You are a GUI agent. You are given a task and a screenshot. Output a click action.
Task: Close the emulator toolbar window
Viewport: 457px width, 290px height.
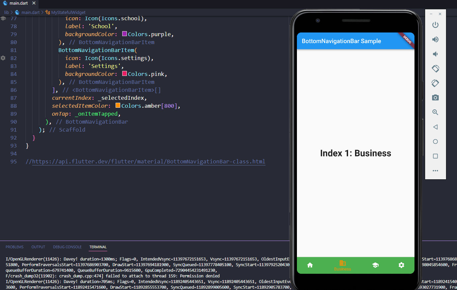pyautogui.click(x=440, y=14)
